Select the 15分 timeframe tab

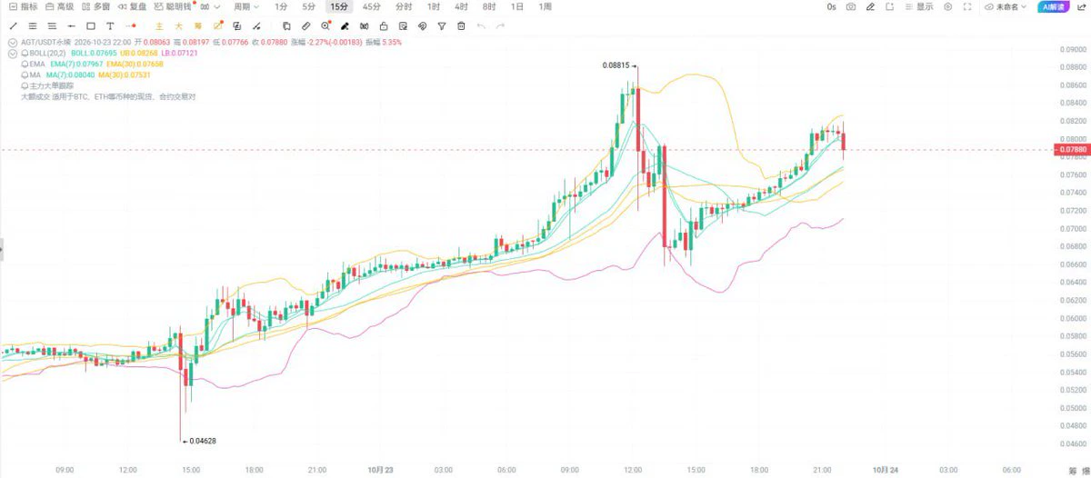click(339, 6)
